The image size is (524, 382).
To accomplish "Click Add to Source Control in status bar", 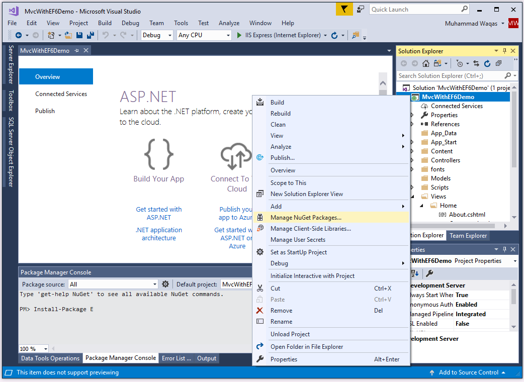I will pyautogui.click(x=468, y=372).
